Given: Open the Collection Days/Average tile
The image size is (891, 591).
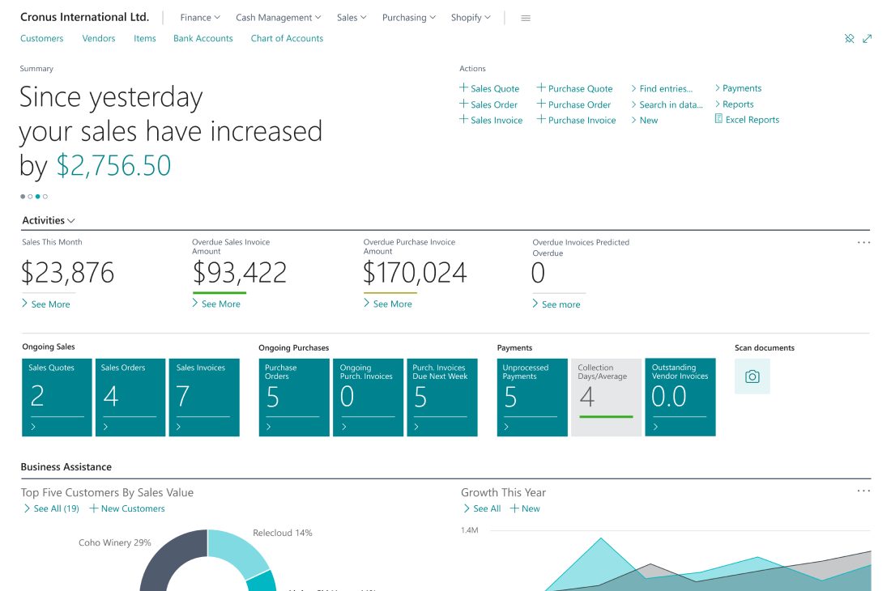Looking at the screenshot, I should pyautogui.click(x=607, y=398).
